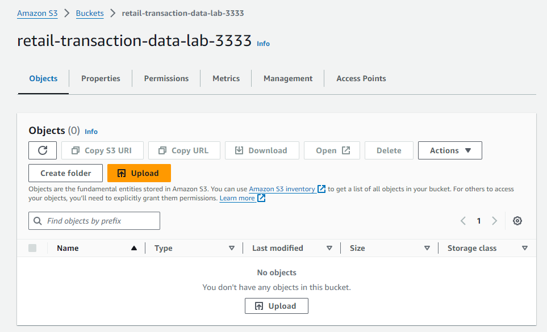Sort by Type column arrow
Image resolution: width=547 pixels, height=332 pixels.
[232, 248]
